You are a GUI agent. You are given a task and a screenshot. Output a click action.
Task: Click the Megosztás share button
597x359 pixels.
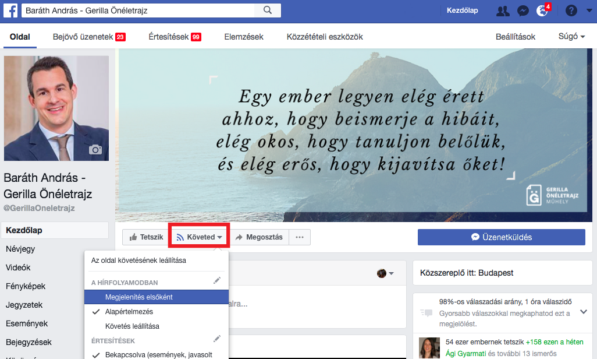(x=259, y=237)
